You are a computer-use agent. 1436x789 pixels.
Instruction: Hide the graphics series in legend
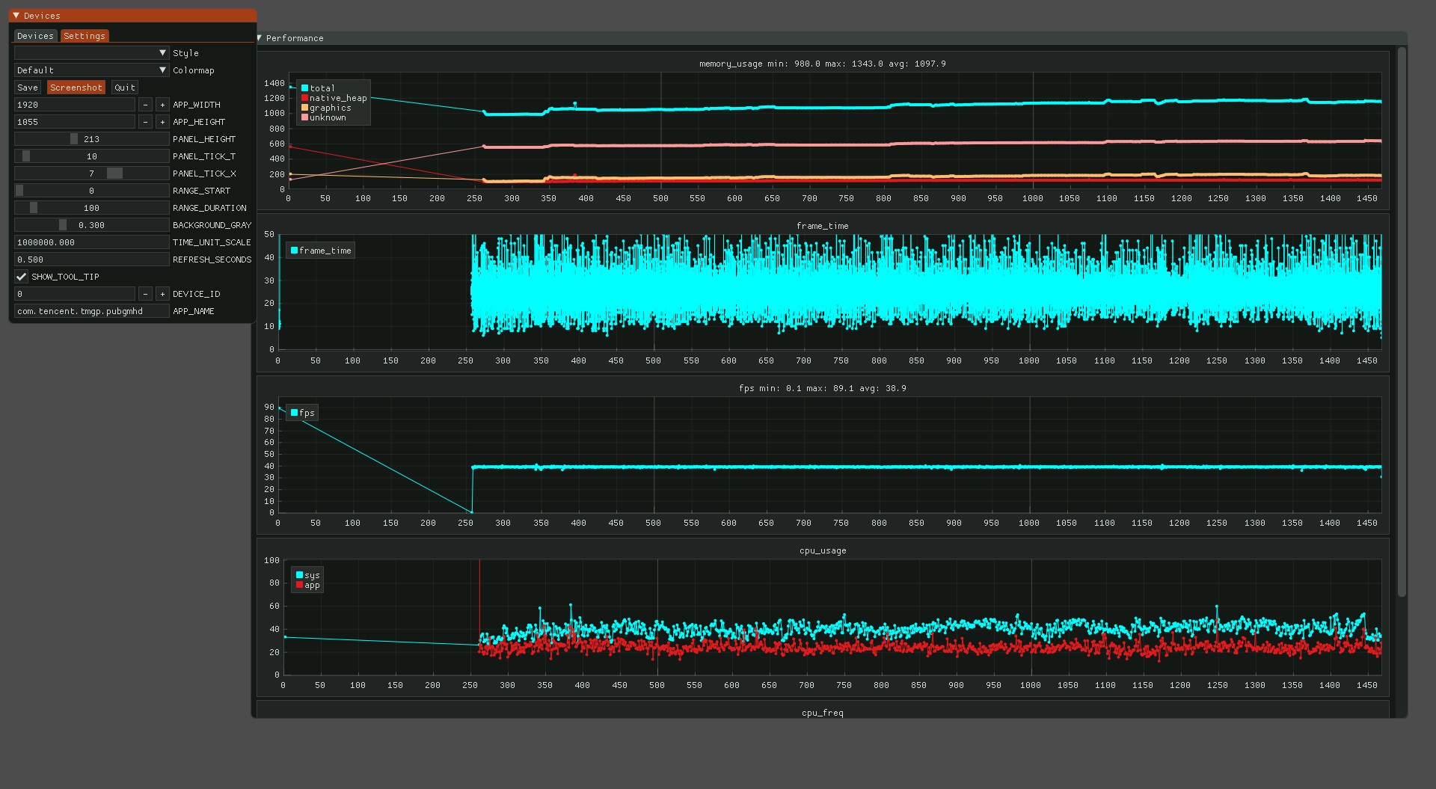pos(305,108)
